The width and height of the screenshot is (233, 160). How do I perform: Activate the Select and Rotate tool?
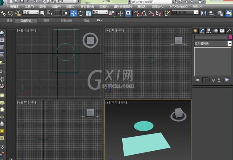[81, 13]
